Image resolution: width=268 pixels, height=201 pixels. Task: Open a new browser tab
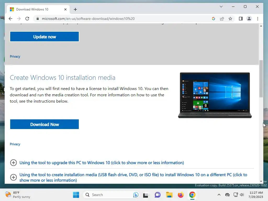click(75, 9)
